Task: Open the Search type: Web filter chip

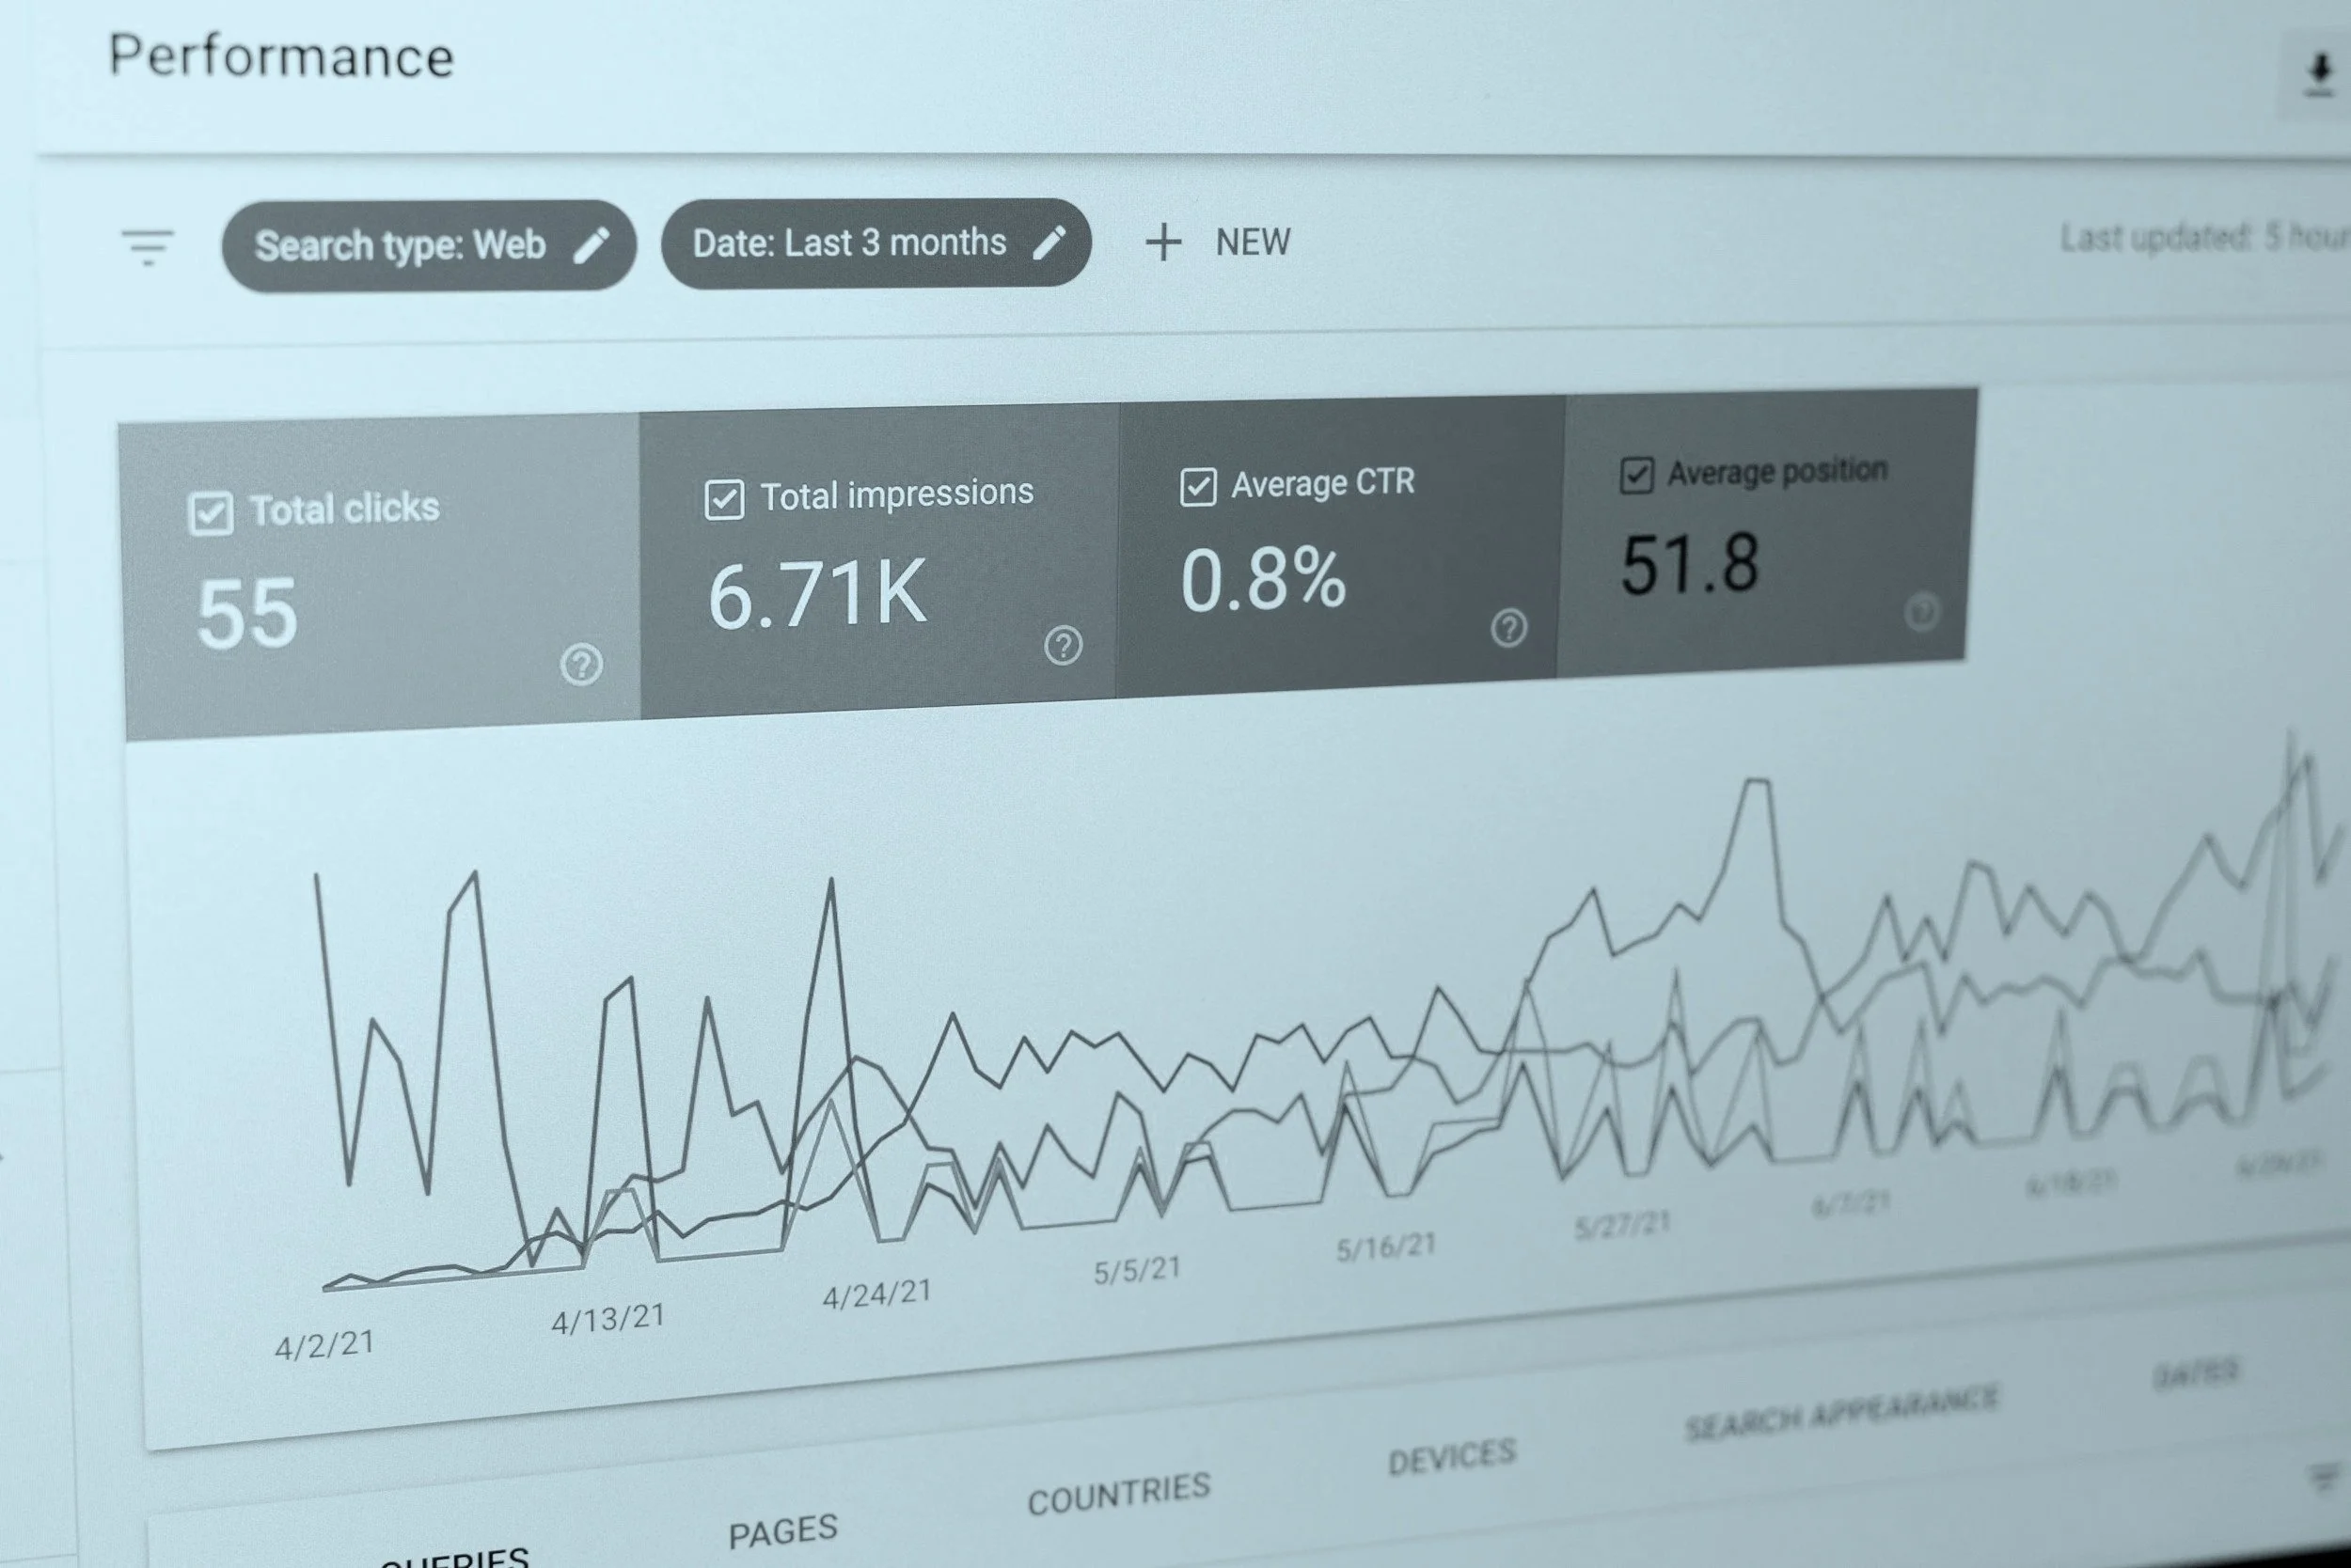Action: point(401,245)
